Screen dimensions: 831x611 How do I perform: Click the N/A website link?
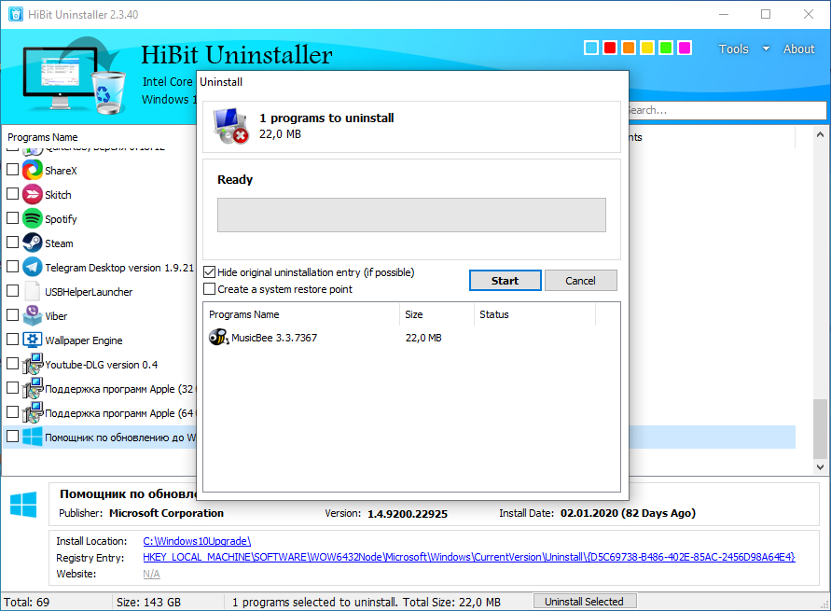pyautogui.click(x=151, y=574)
